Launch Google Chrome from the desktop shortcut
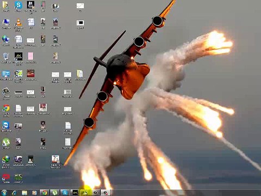 tap(6, 108)
